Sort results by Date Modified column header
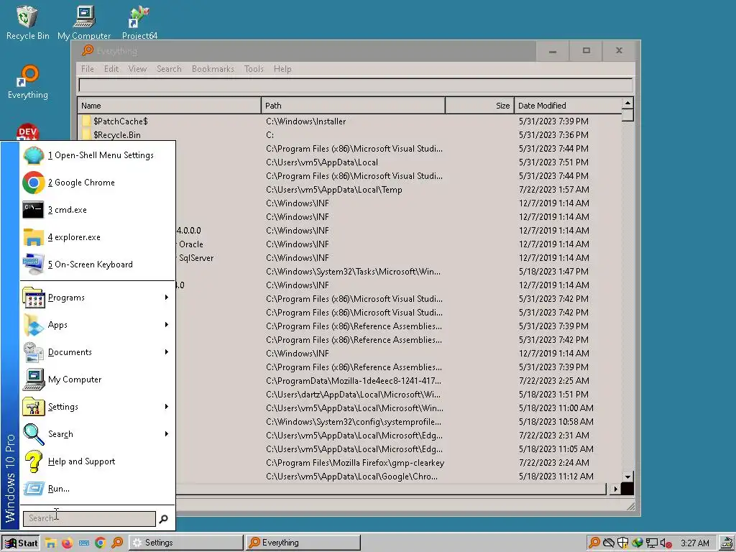Viewport: 736px width, 552px height. [568, 106]
